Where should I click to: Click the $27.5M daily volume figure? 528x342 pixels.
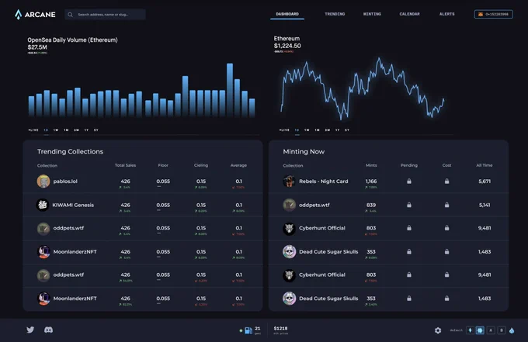point(37,47)
